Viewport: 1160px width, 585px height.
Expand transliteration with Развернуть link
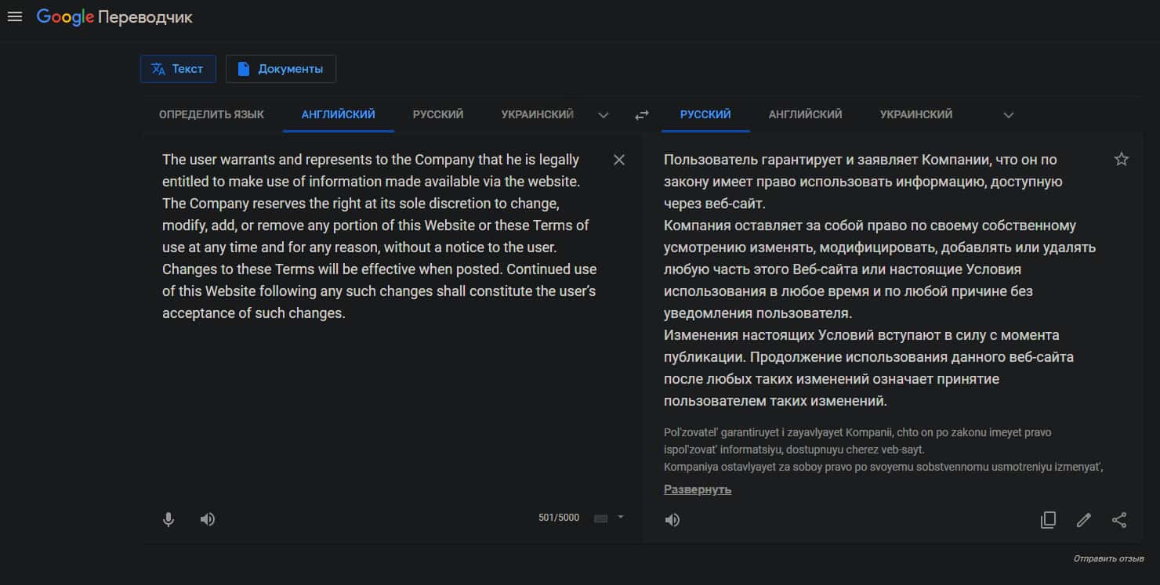697,489
